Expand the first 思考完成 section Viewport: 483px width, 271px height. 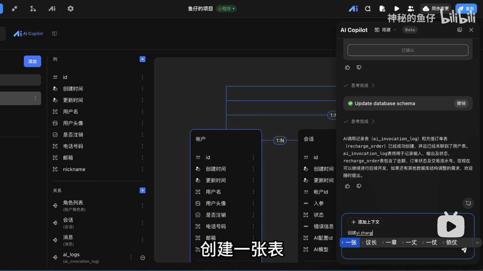tap(359, 86)
